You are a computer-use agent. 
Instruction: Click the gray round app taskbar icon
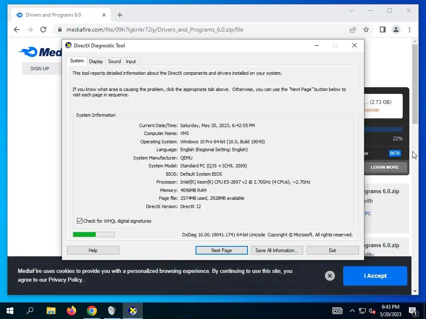(x=112, y=311)
